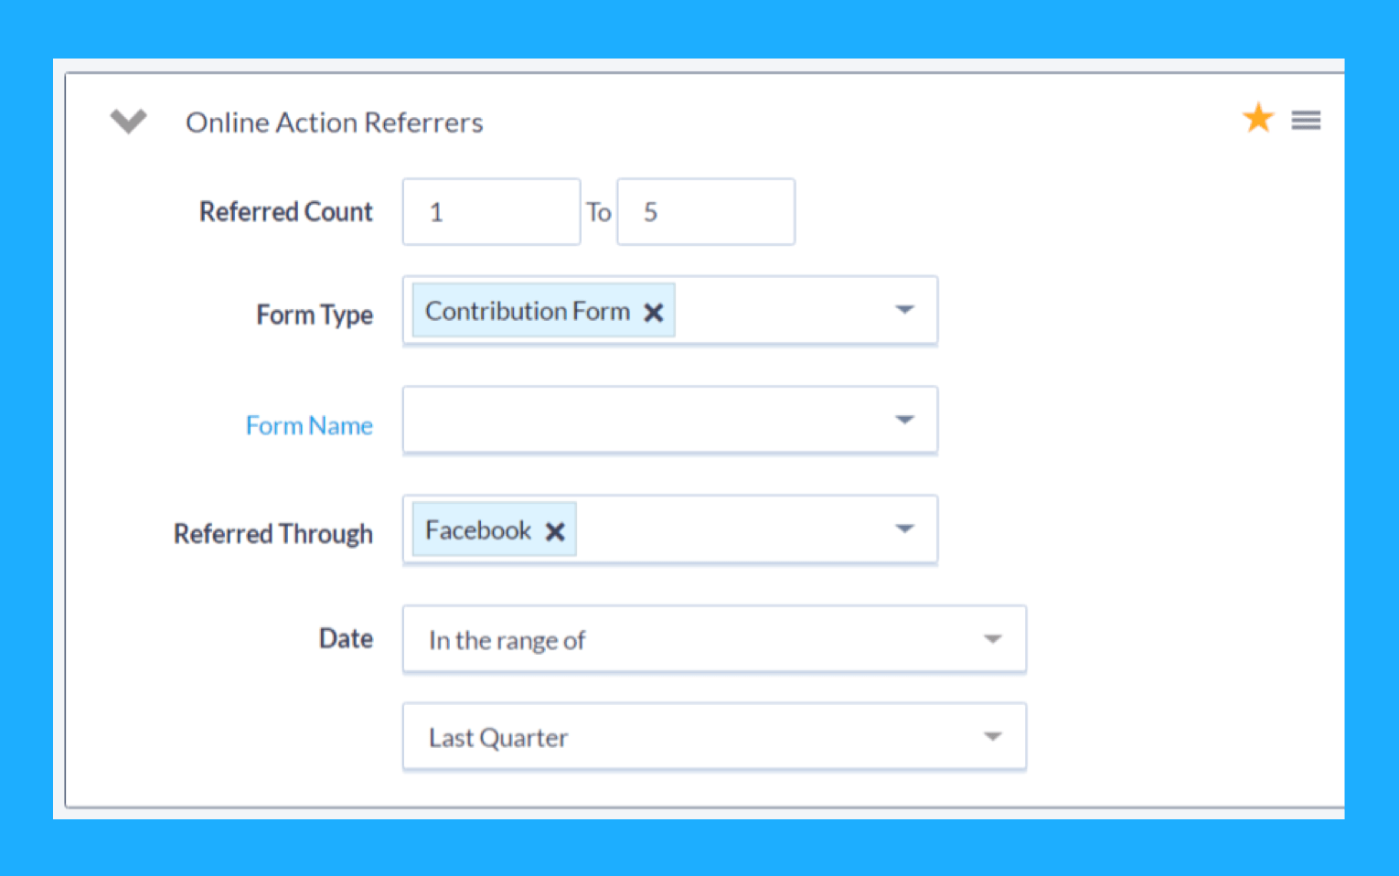Click the Form Type dropdown arrow
1399x876 pixels.
pos(904,310)
